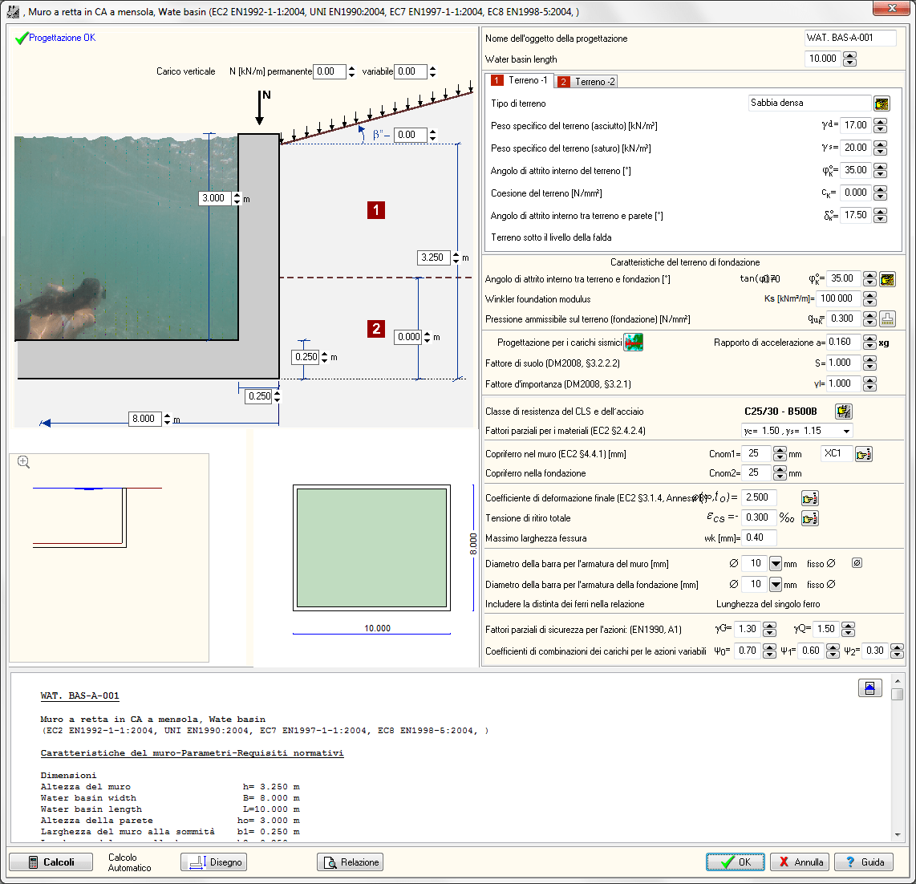
Task: Click the red Terreno 1 marker in the drawing
Action: pyautogui.click(x=376, y=210)
